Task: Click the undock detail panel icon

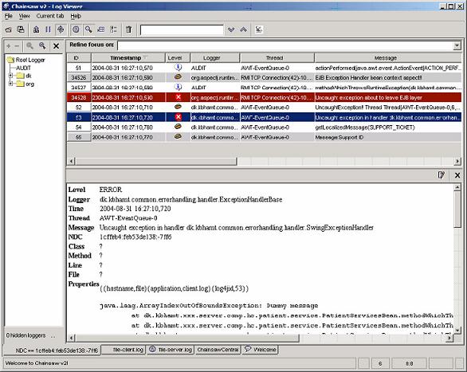Action: [441, 175]
